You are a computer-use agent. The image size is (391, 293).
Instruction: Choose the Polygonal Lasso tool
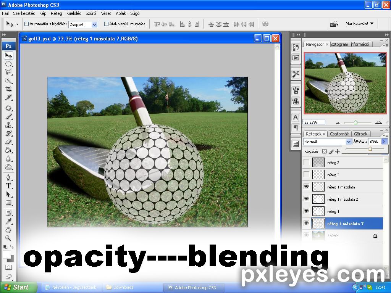(x=9, y=72)
